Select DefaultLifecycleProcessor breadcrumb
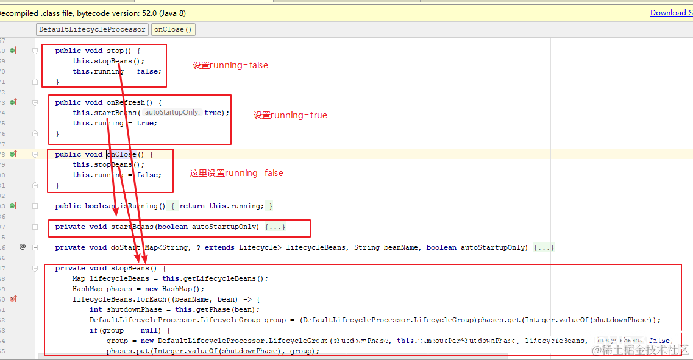 click(92, 30)
